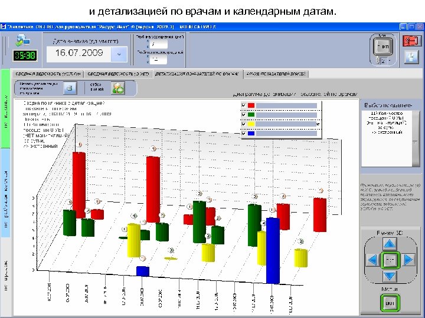Rotate the 3D chart left with the blue arrow
The height and width of the screenshot is (318, 425).
(x=373, y=260)
